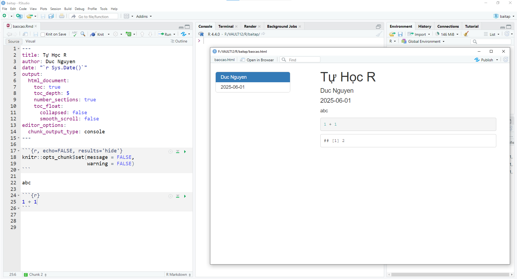Open the baitap project dropdown
The width and height of the screenshot is (517, 279).
coord(504,16)
